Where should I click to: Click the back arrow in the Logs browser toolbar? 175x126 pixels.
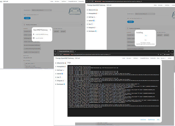click(x=56, y=54)
